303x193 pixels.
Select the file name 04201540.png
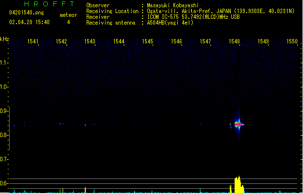[26, 13]
